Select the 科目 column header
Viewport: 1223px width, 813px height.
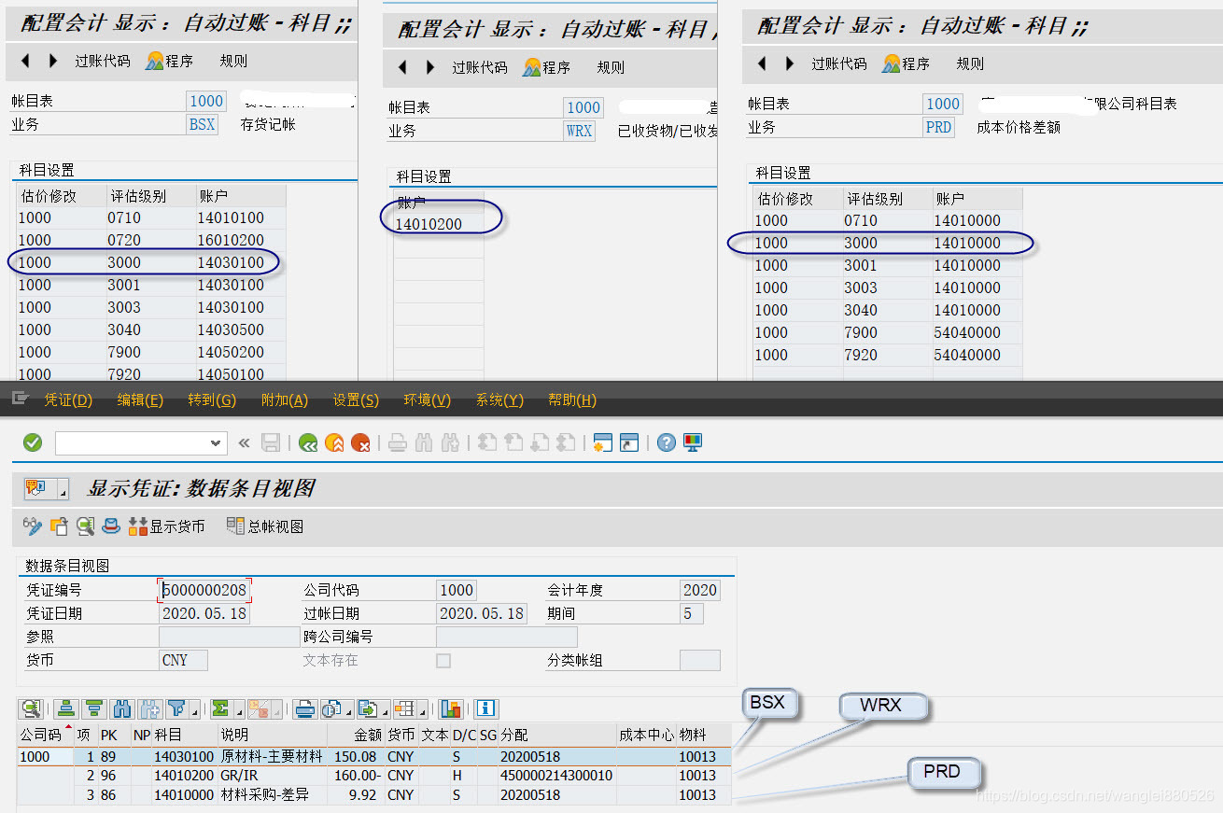185,735
